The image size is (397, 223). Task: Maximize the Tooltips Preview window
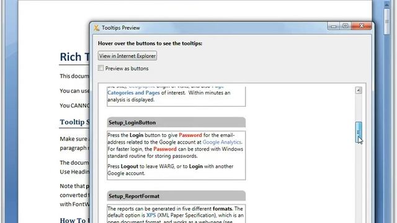[x=346, y=26]
